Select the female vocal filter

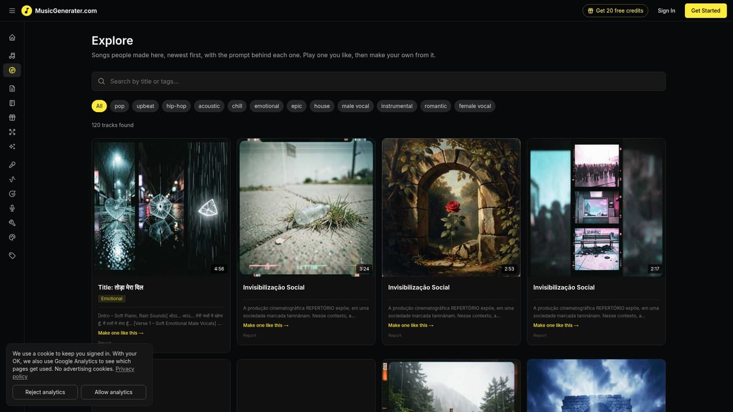pyautogui.click(x=475, y=106)
